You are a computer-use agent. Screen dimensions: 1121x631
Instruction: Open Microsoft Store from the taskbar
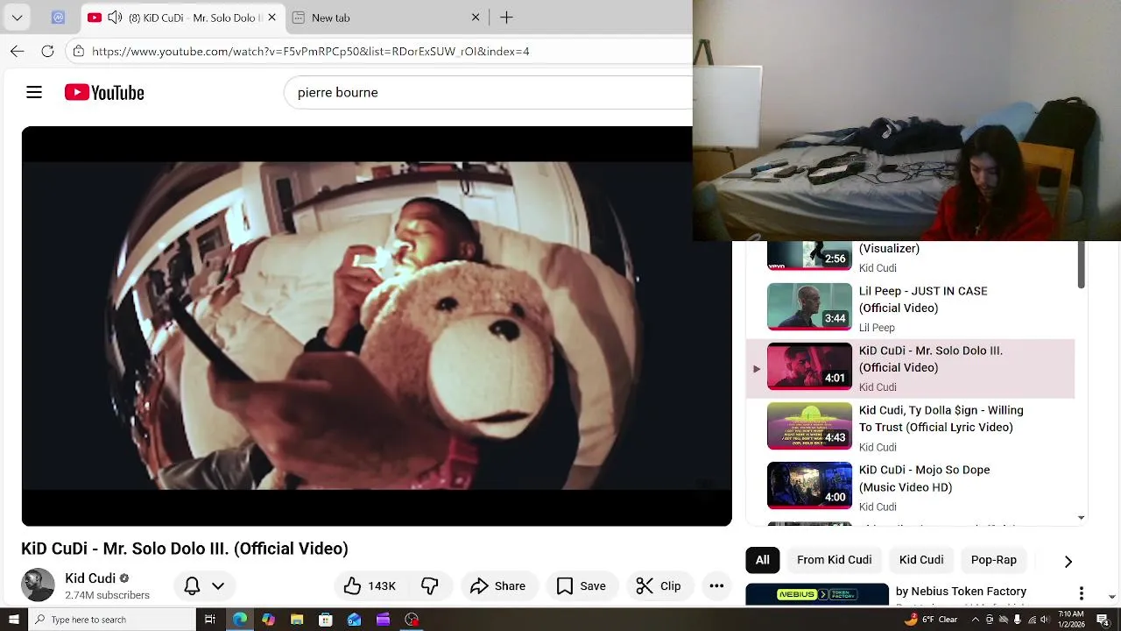326,620
